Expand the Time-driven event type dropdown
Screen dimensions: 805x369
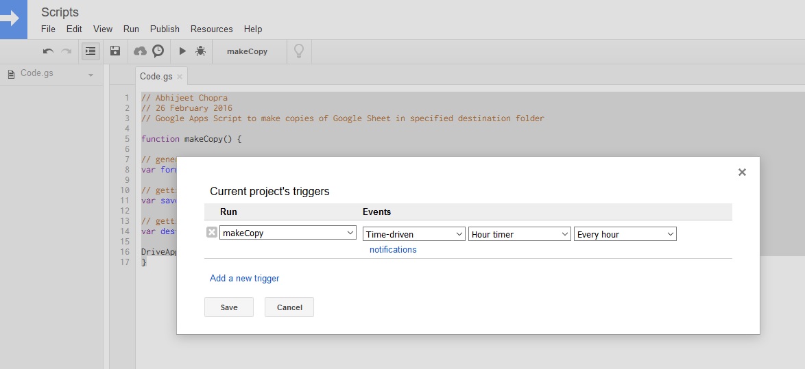pos(414,234)
